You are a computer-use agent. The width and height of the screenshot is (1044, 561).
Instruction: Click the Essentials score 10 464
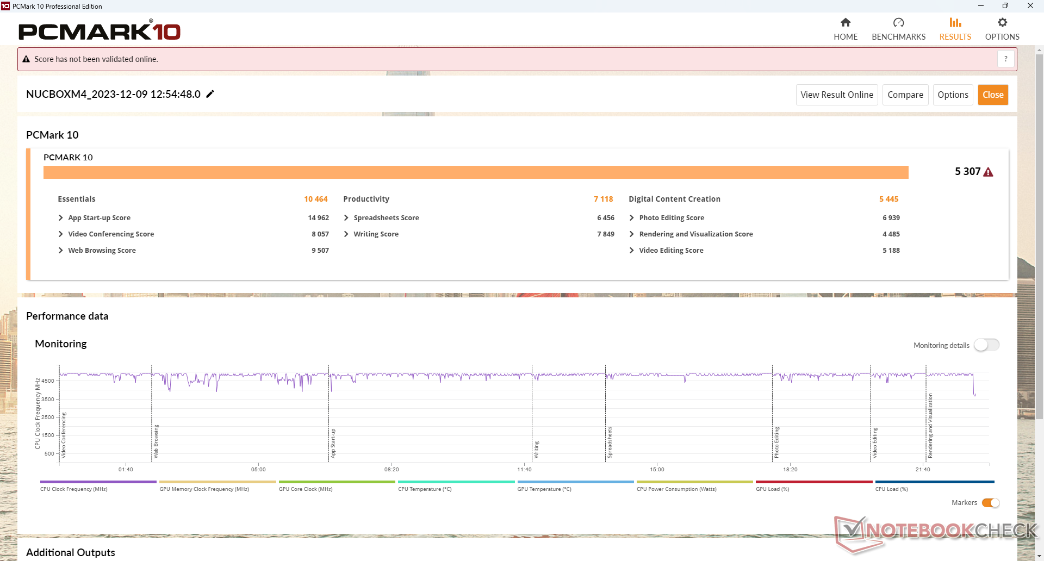point(316,199)
